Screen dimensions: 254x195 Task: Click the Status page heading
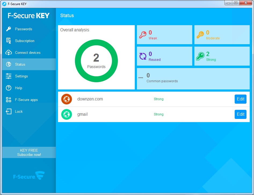tap(67, 16)
